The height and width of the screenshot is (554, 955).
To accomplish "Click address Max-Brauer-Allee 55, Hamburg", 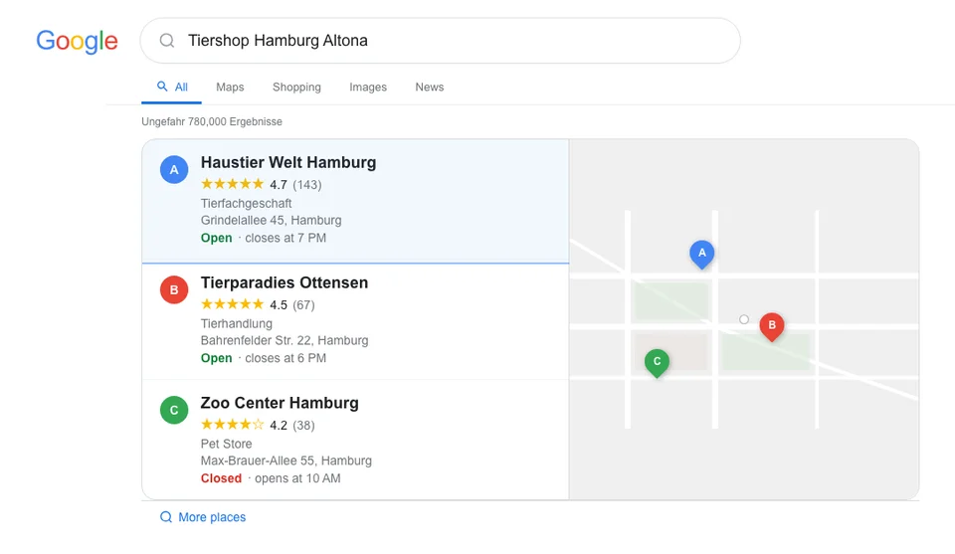I will coord(286,461).
